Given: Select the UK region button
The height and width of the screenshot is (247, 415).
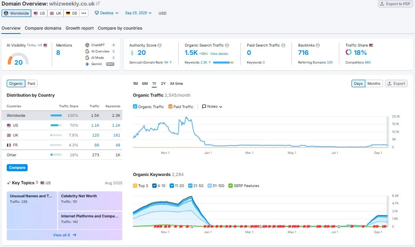Looking at the screenshot, I should coord(56,13).
